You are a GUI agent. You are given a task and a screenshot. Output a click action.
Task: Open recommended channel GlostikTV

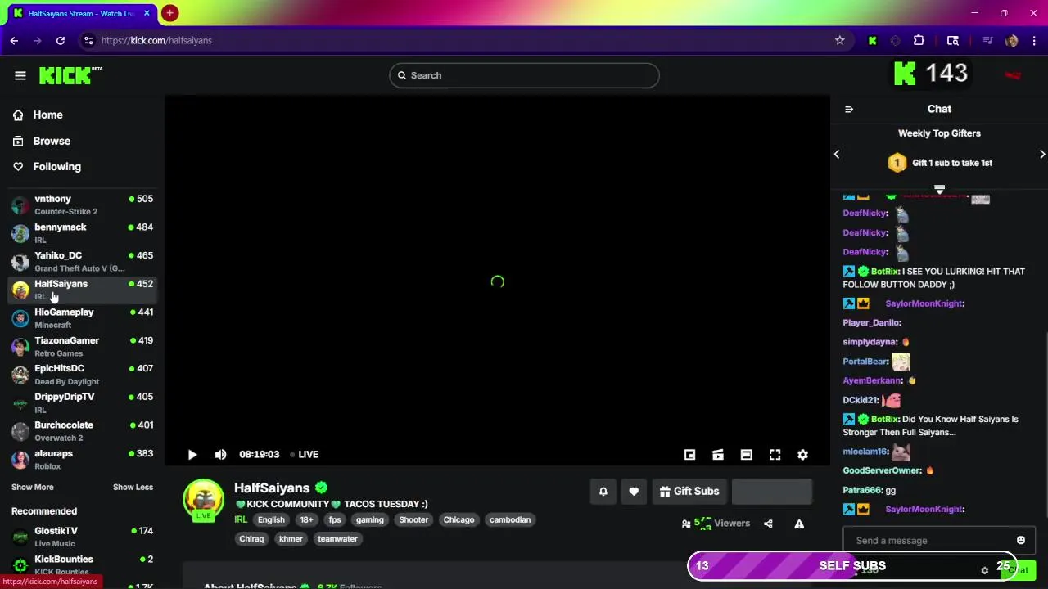82,537
